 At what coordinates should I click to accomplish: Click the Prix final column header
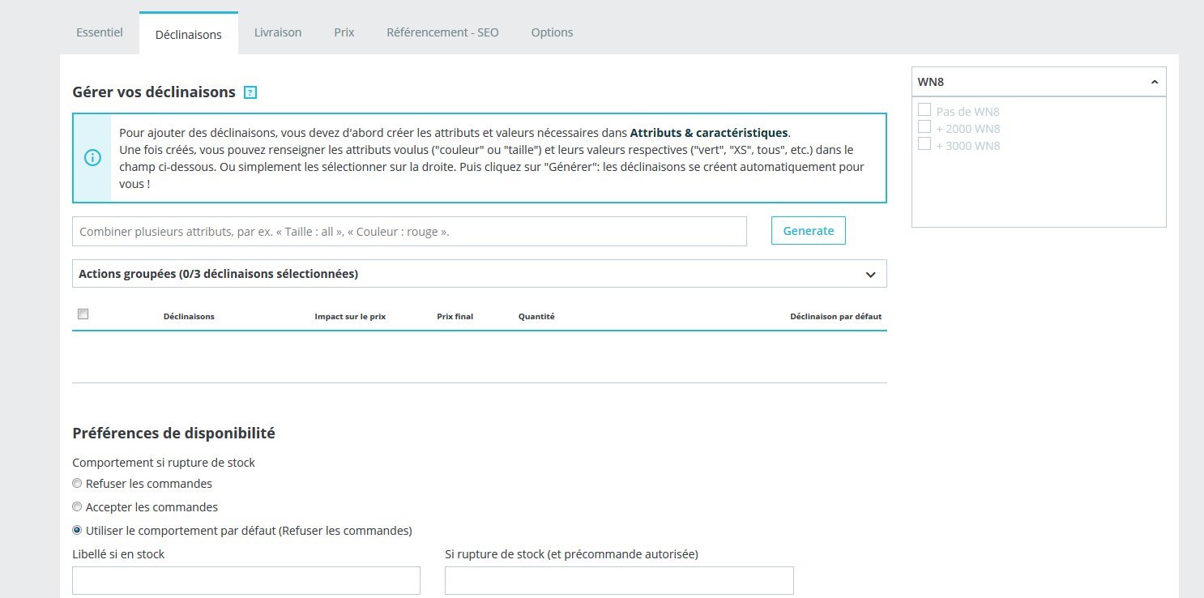coord(455,317)
